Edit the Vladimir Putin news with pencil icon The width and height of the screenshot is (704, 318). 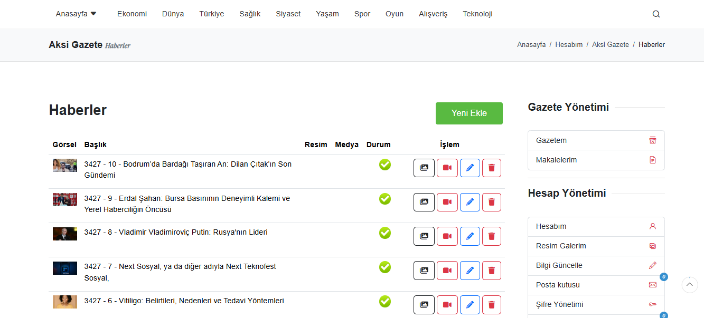(x=470, y=236)
